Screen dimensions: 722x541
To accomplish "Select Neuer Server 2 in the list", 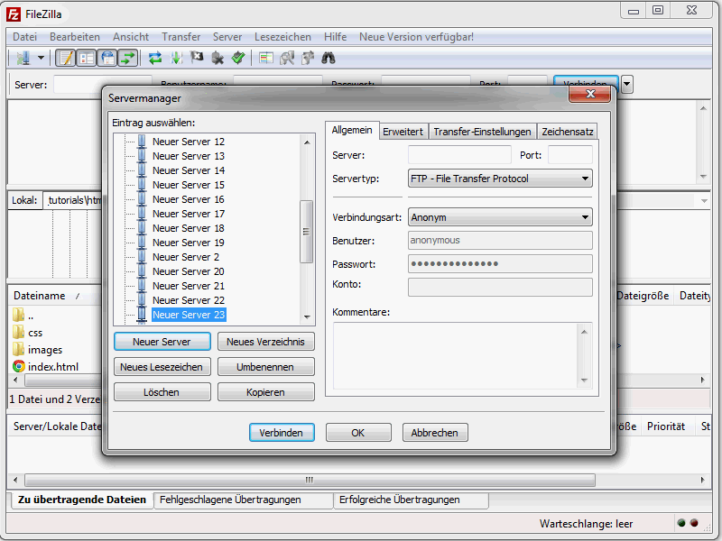I will [x=186, y=257].
